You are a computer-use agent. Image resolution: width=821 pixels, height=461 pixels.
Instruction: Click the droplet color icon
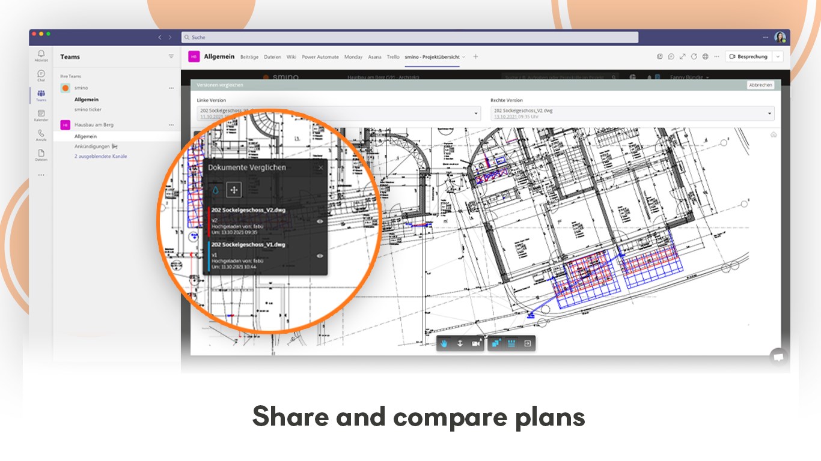(x=216, y=190)
